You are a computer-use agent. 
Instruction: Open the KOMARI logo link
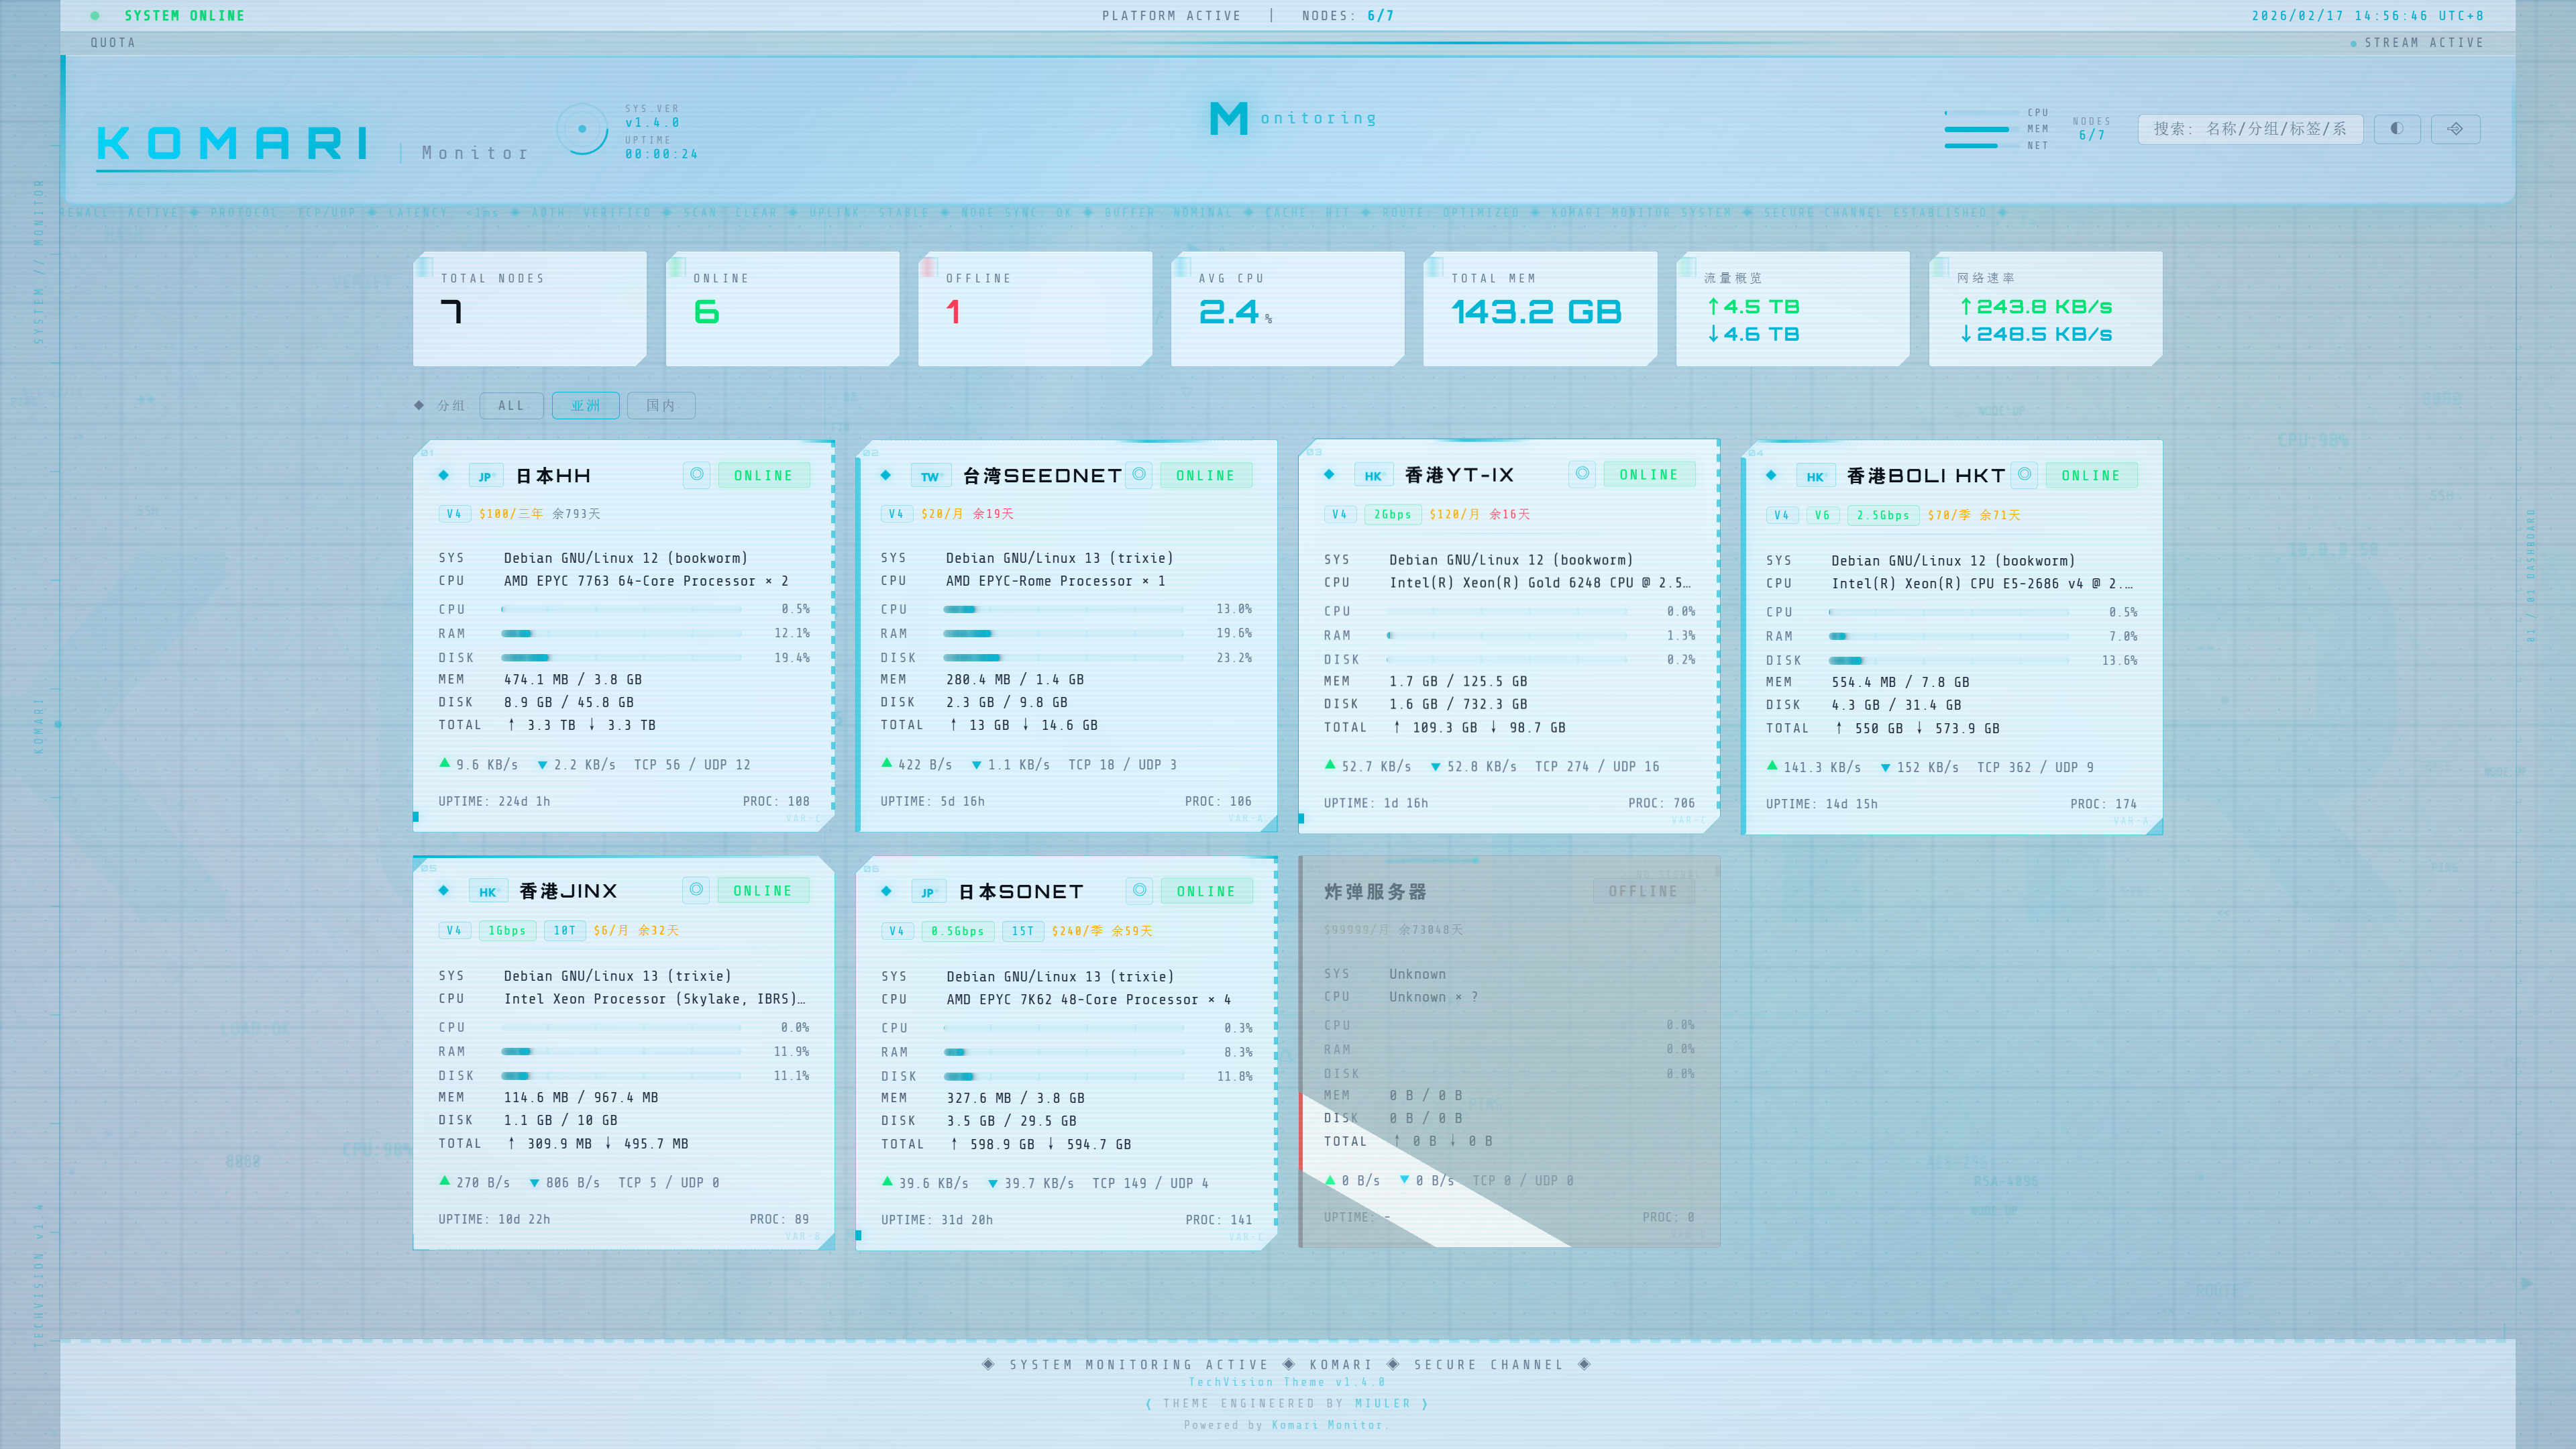coord(233,144)
